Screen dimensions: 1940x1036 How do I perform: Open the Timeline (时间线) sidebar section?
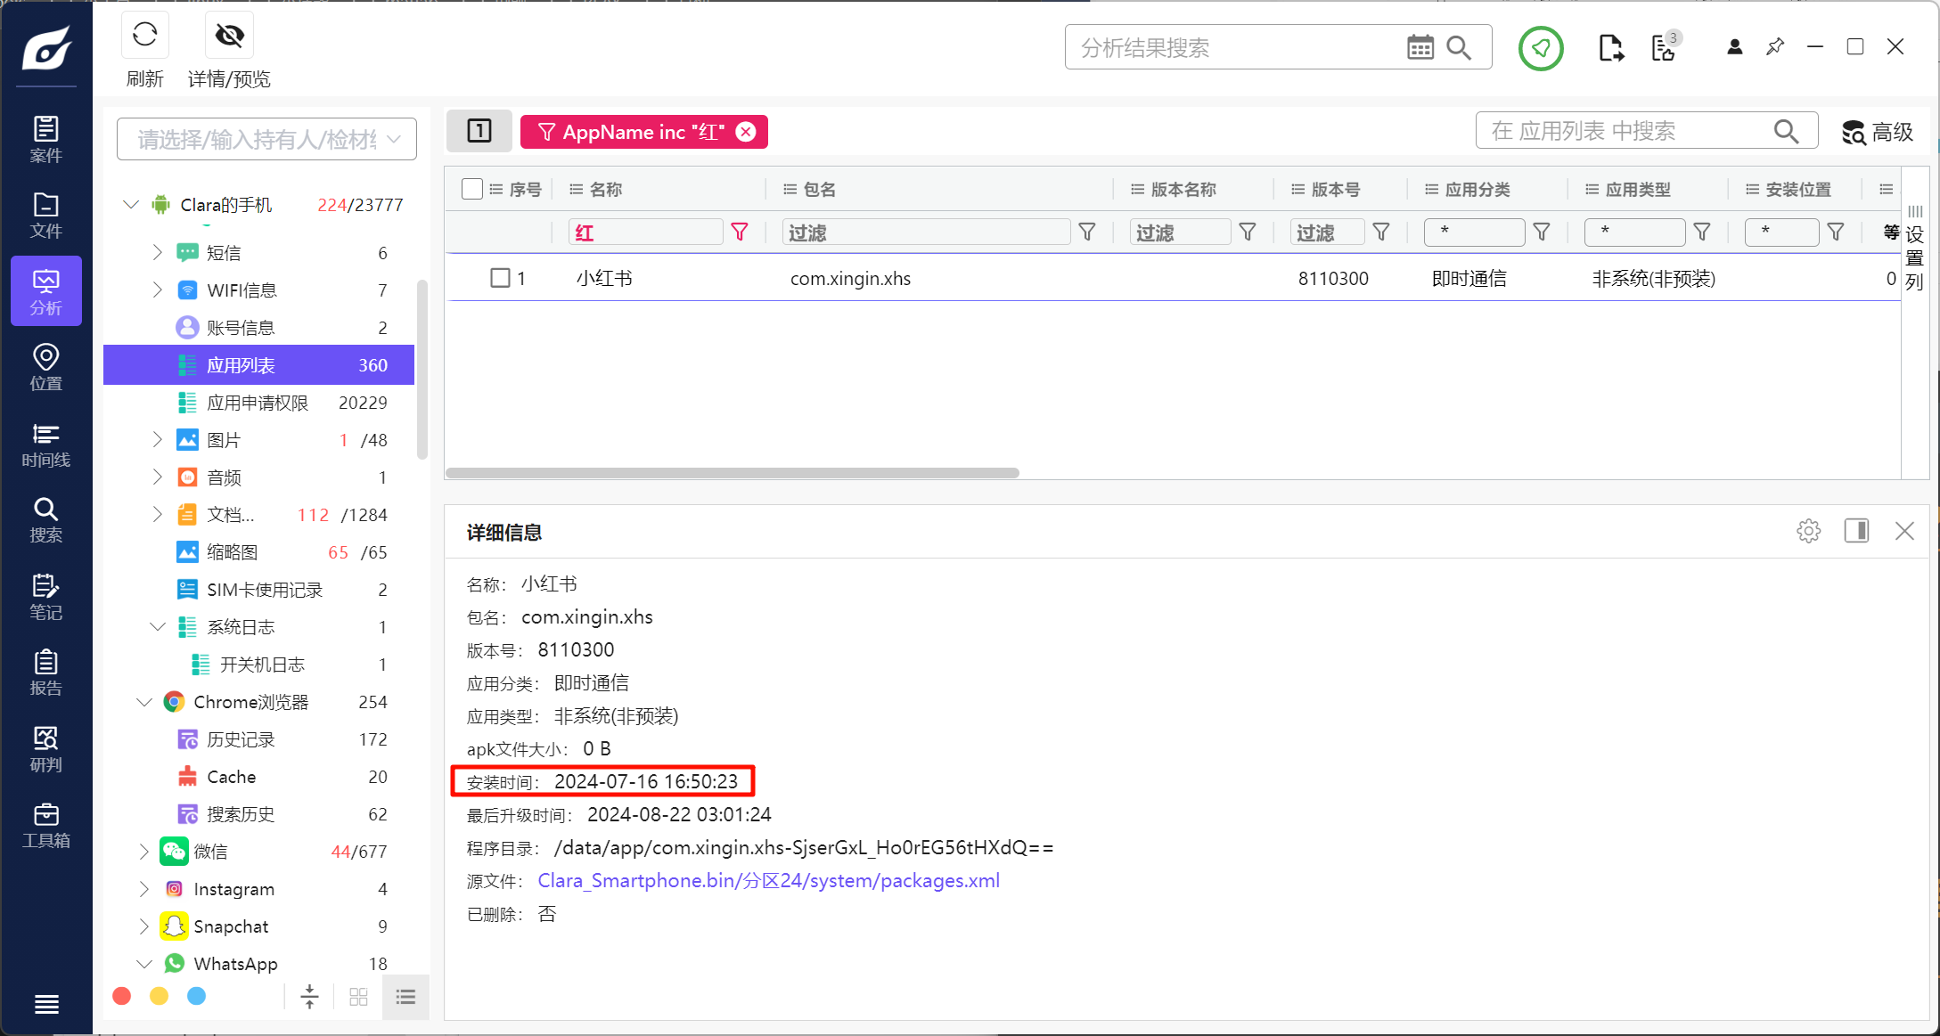(x=45, y=444)
